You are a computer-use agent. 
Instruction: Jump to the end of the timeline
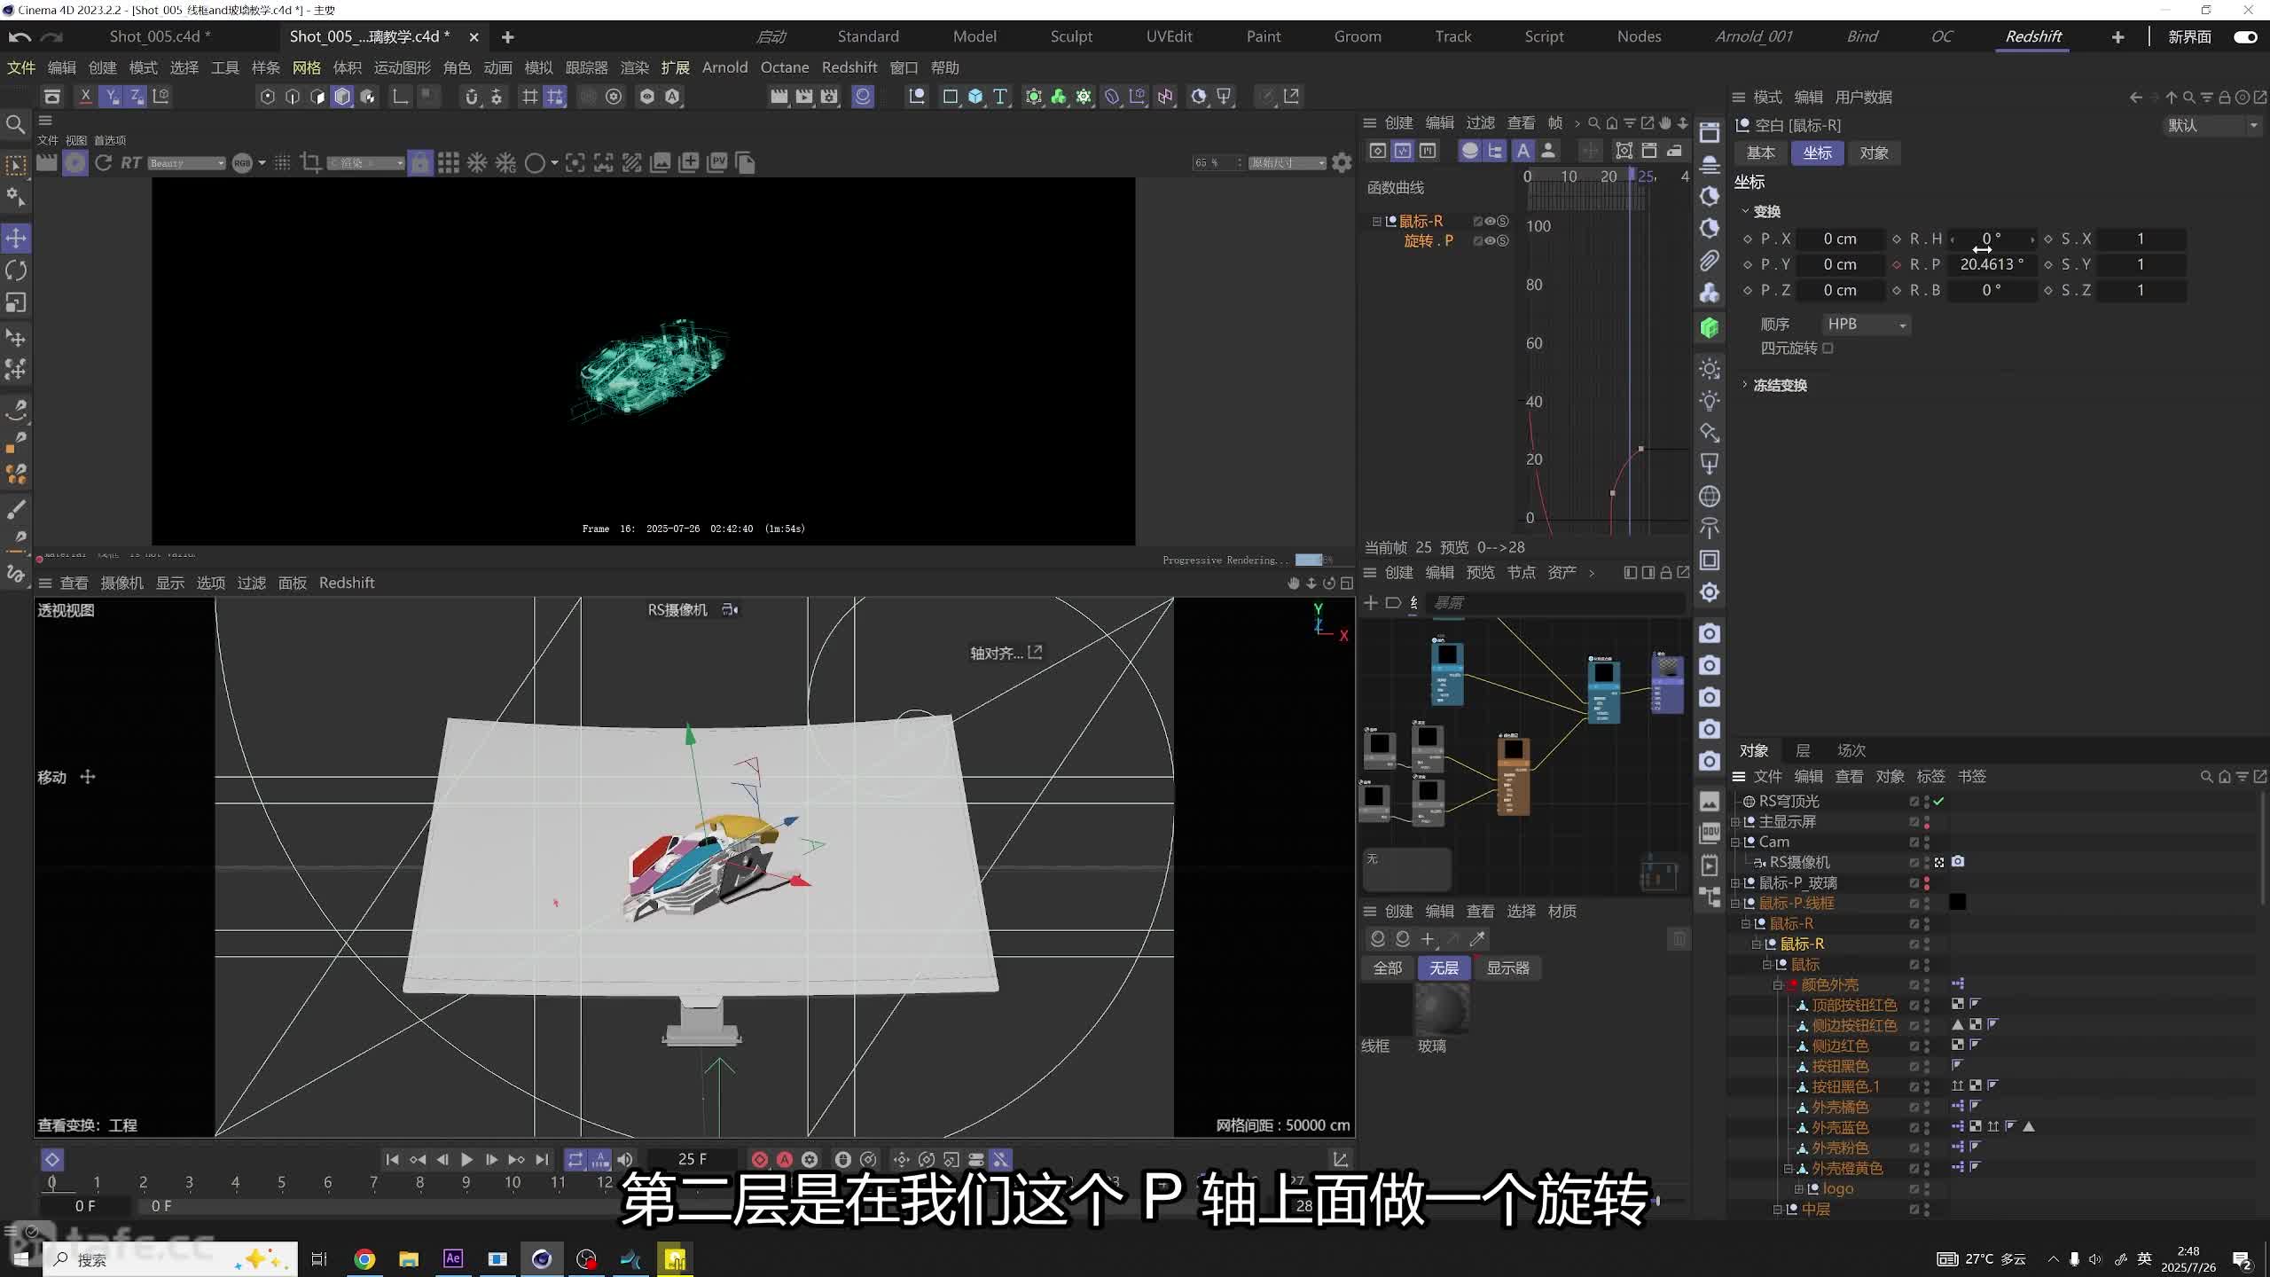[x=542, y=1159]
